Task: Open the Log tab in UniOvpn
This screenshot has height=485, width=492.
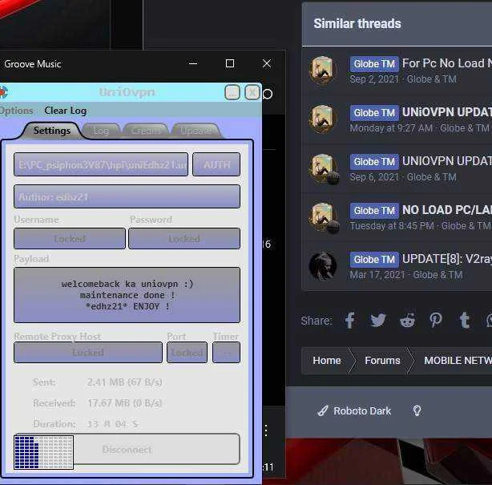Action: click(101, 131)
